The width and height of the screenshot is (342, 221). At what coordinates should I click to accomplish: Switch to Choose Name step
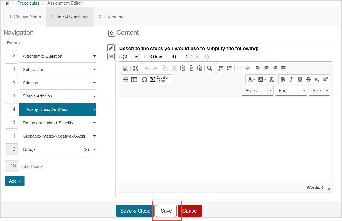25,16
